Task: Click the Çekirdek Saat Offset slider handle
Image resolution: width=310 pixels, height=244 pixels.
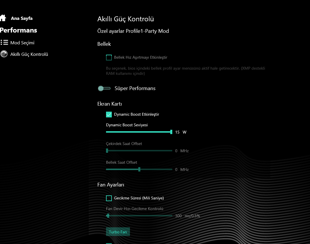Action: point(107,150)
